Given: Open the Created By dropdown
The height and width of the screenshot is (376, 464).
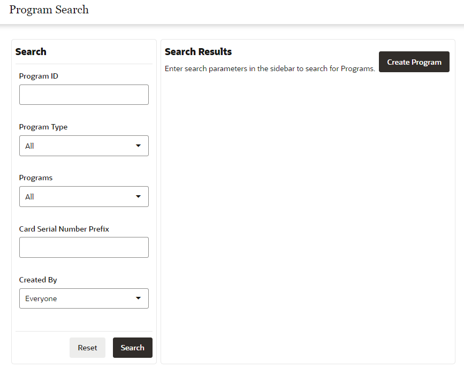Looking at the screenshot, I should [83, 298].
